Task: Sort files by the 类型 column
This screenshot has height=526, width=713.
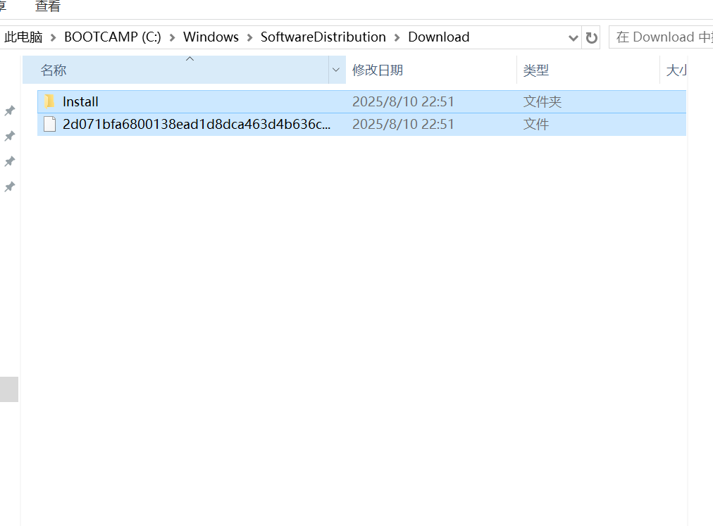Action: point(588,70)
